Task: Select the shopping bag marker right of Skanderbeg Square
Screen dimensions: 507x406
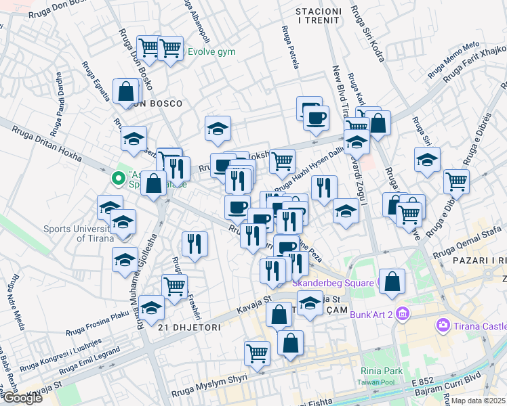Action: [392, 281]
